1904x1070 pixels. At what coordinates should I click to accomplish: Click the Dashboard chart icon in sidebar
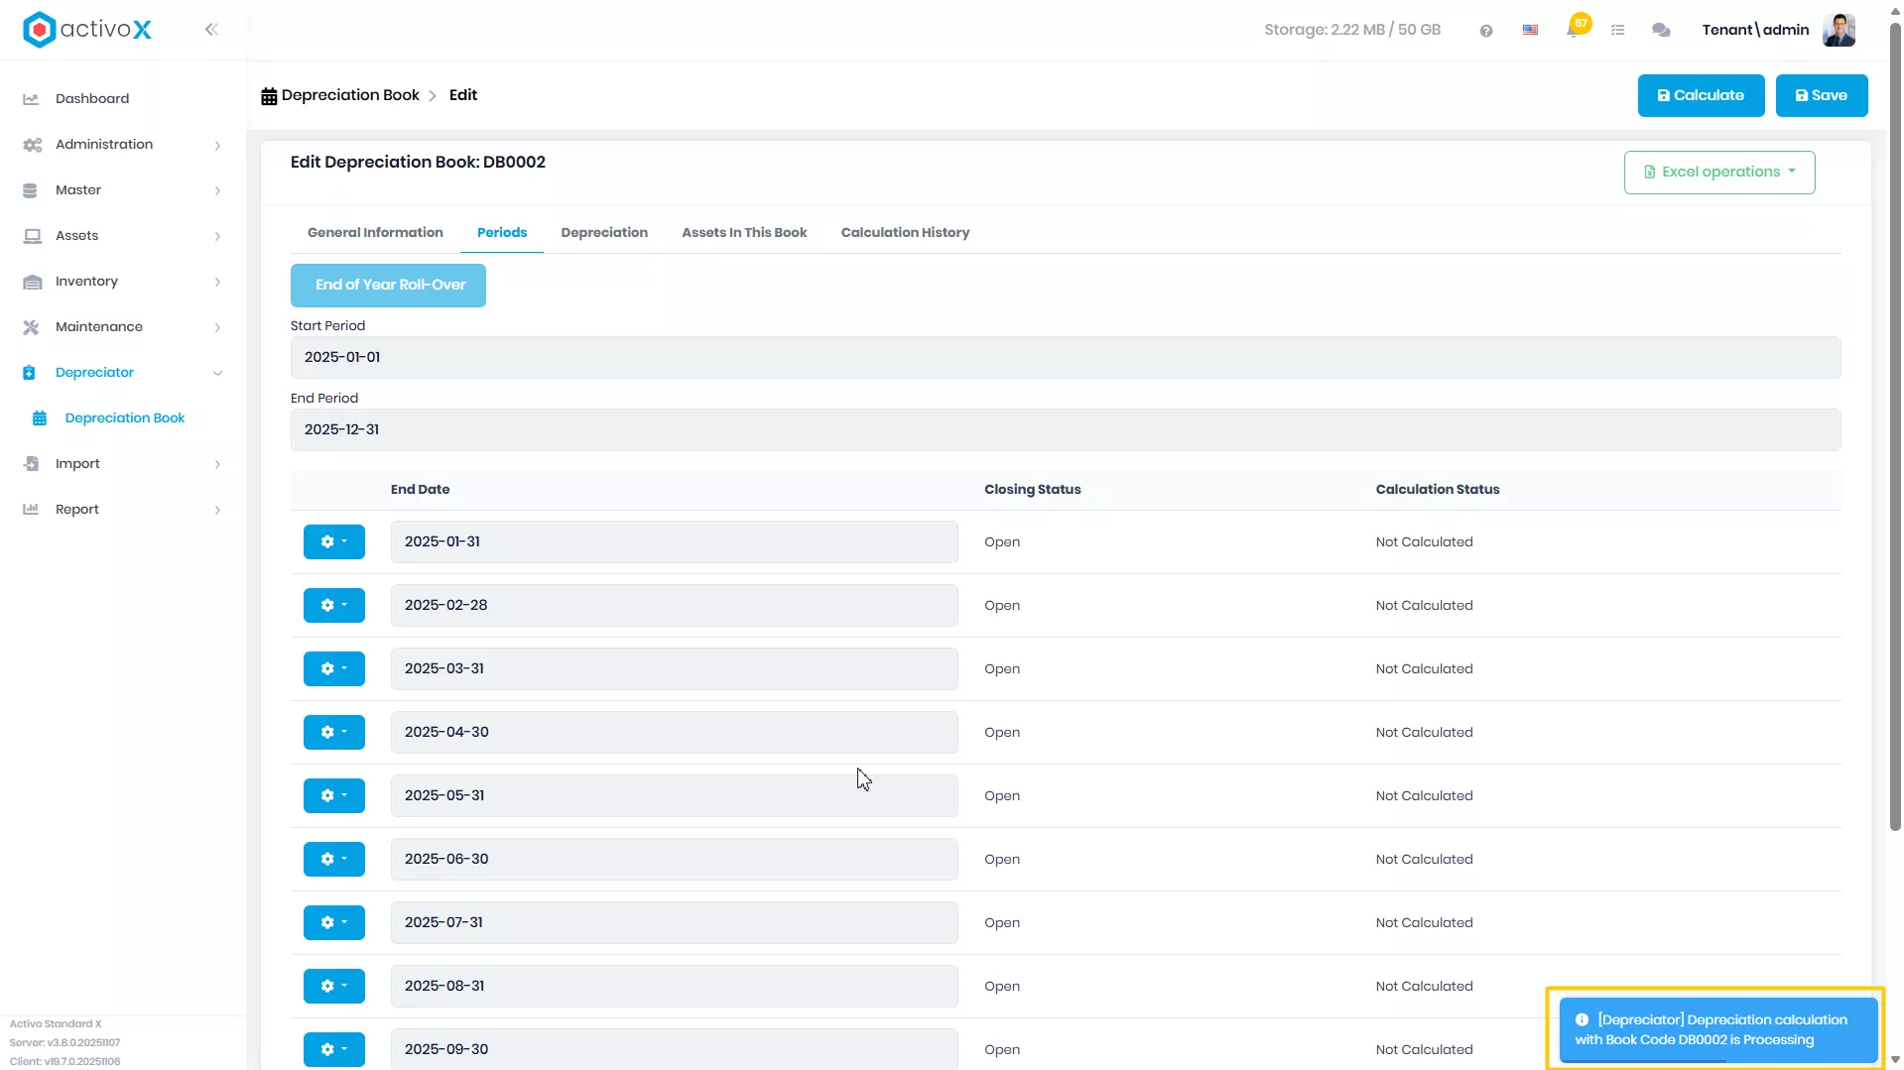31,99
